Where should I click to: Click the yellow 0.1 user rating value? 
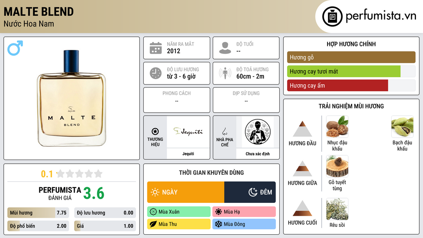pyautogui.click(x=47, y=174)
